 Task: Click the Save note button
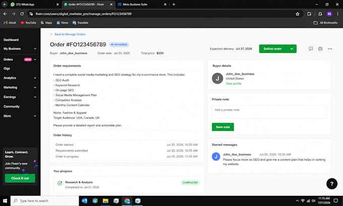click(222, 127)
